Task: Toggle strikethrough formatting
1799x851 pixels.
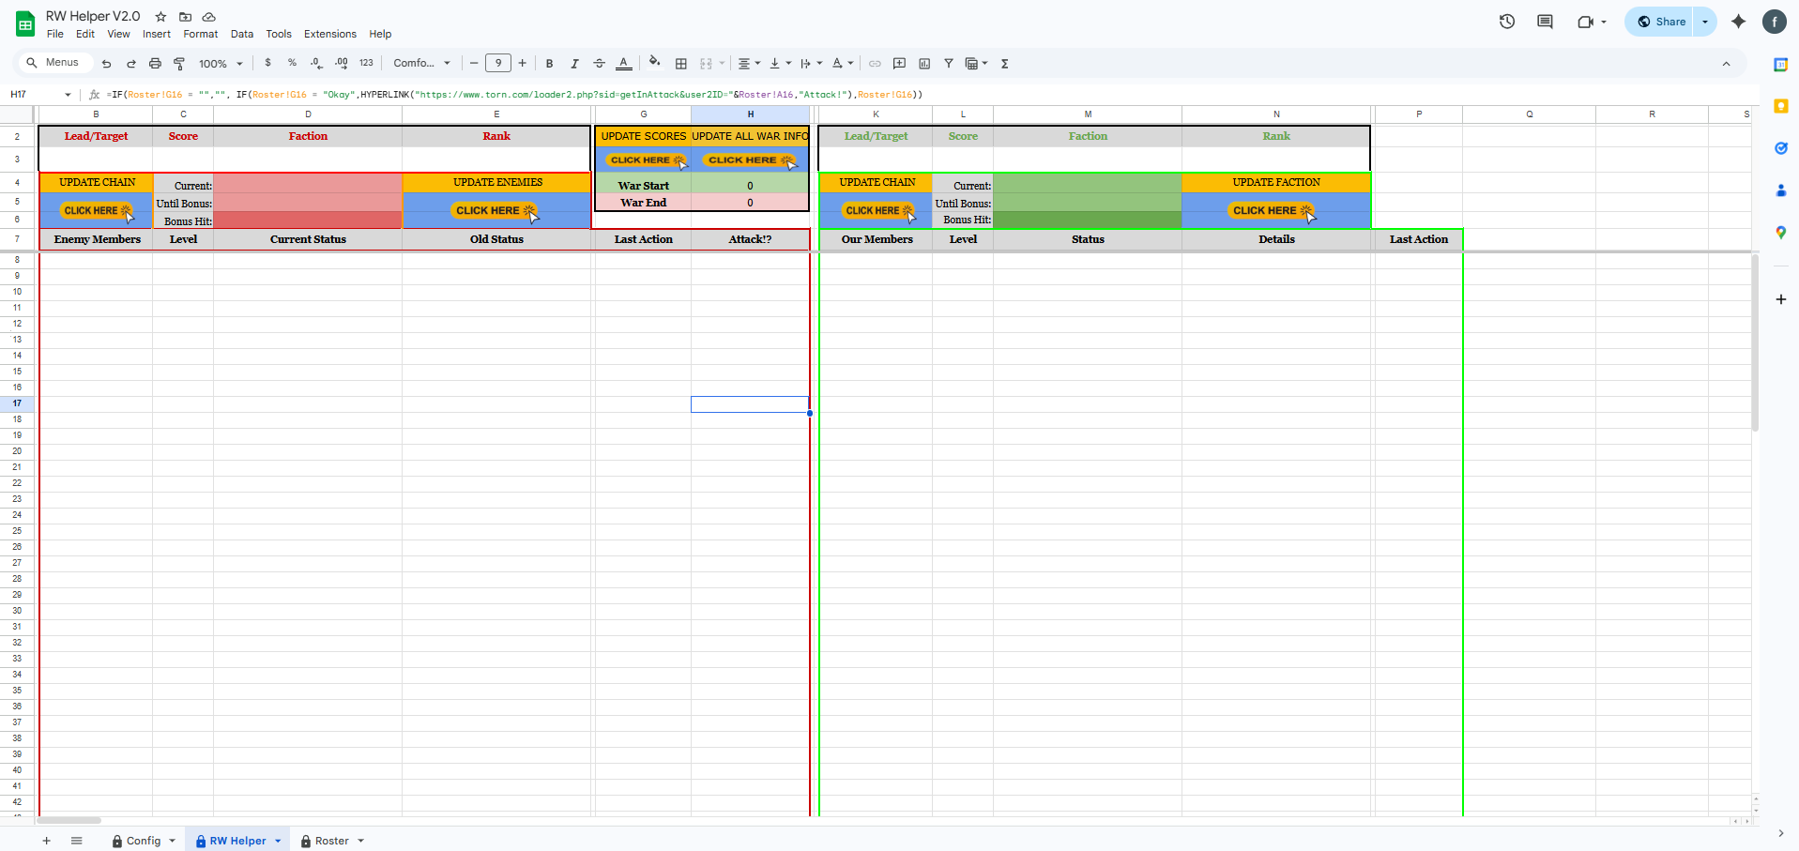Action: coord(599,64)
